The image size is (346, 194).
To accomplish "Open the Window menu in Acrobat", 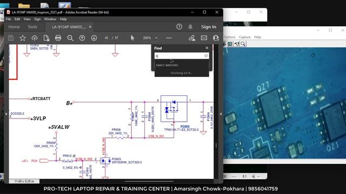I will (x=50, y=19).
